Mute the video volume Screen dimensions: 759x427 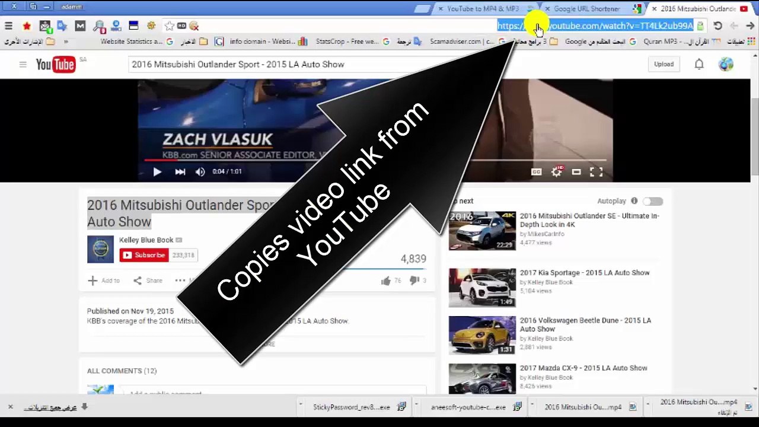point(200,171)
